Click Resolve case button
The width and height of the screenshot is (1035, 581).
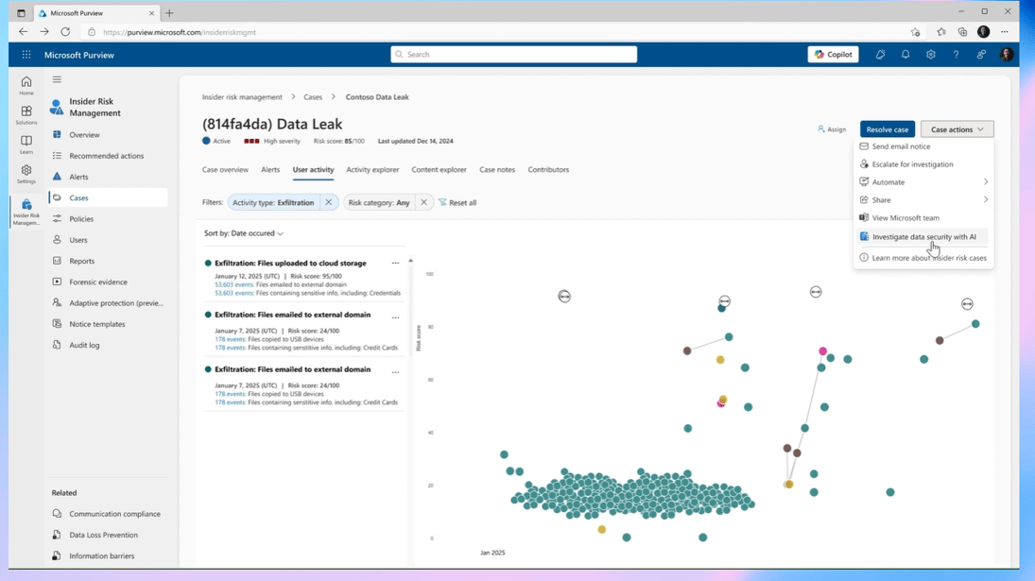pyautogui.click(x=888, y=129)
